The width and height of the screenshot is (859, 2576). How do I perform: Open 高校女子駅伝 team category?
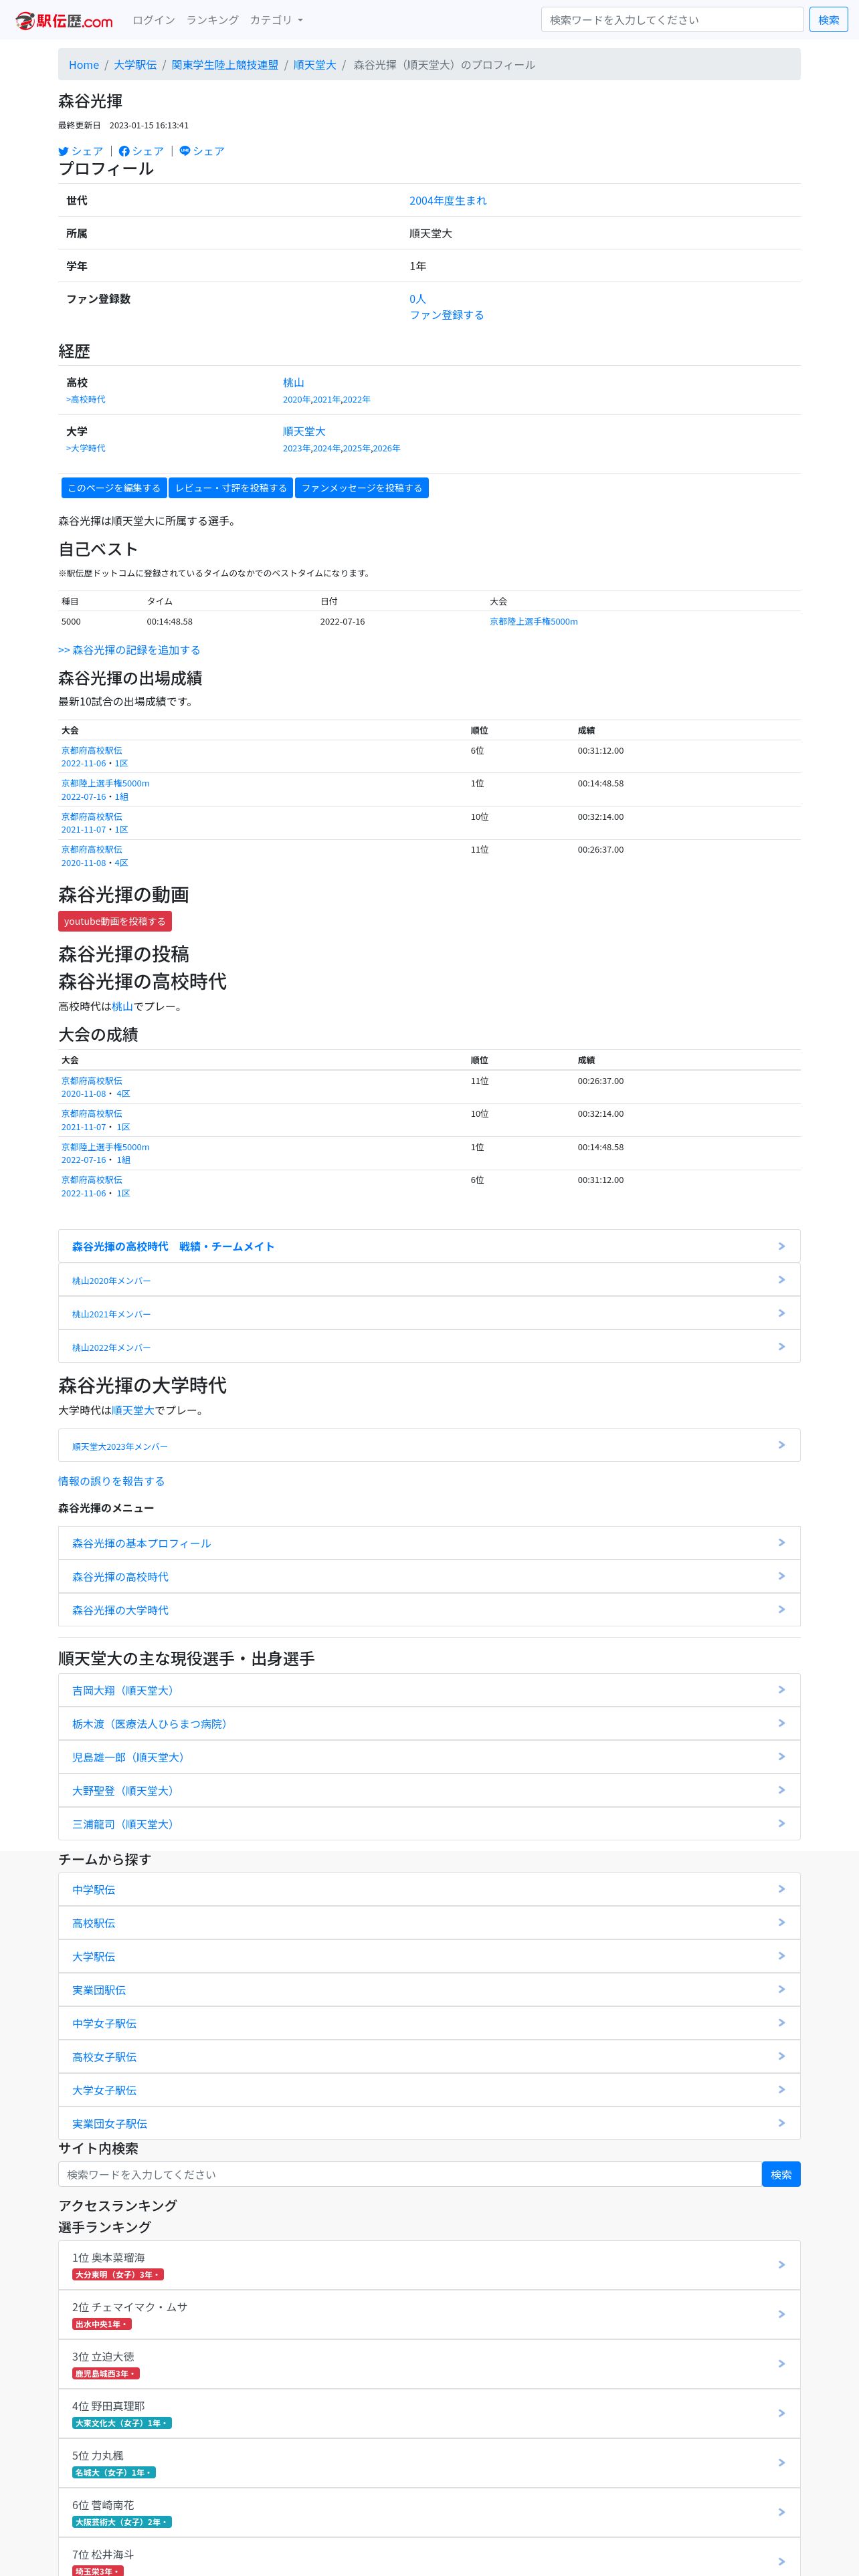coord(429,2057)
